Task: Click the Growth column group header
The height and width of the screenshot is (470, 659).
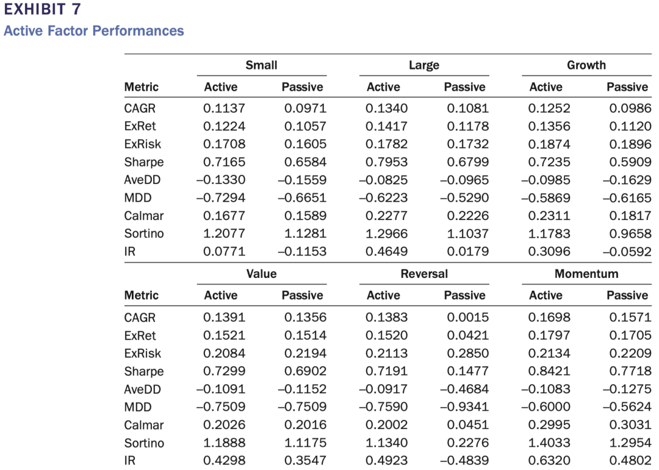Action: tap(586, 65)
